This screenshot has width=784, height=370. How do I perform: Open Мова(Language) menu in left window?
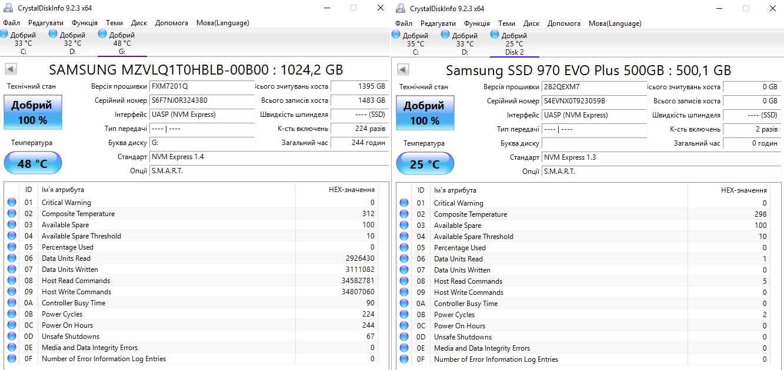pos(223,23)
